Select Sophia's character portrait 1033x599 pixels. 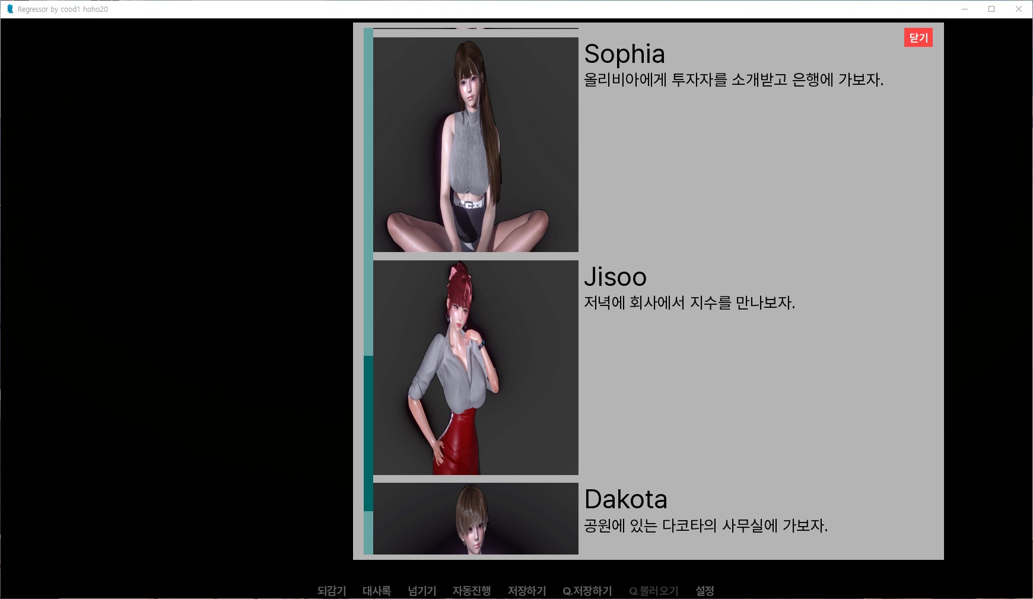tap(475, 145)
